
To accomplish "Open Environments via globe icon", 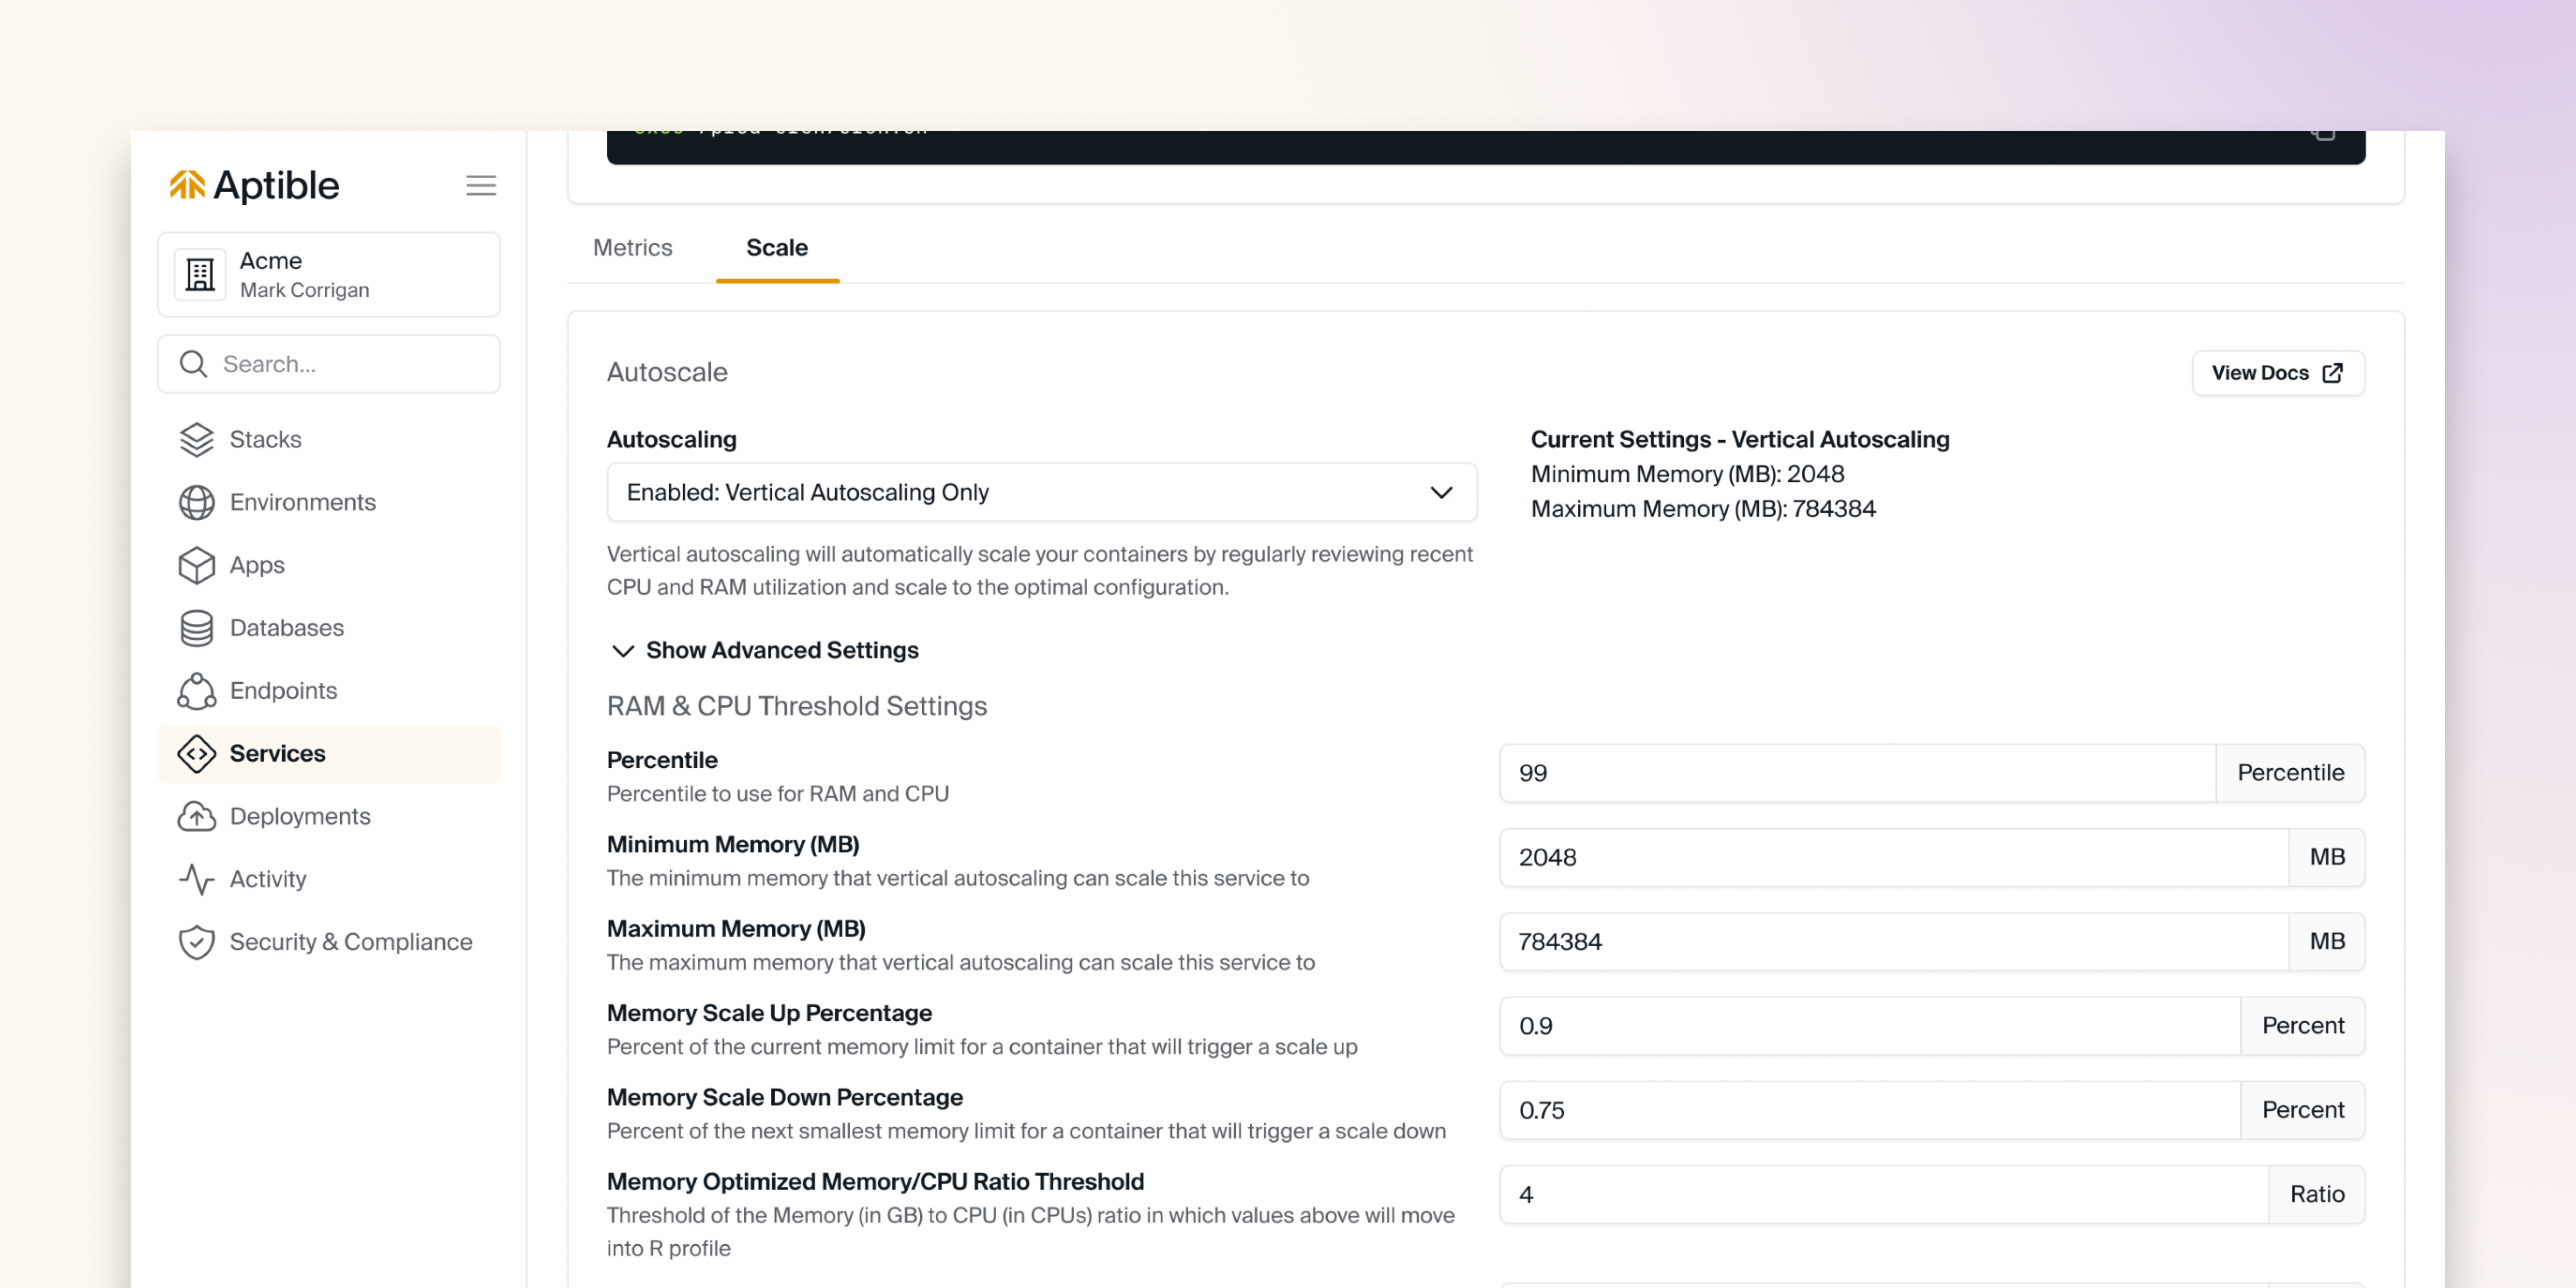I will point(197,502).
